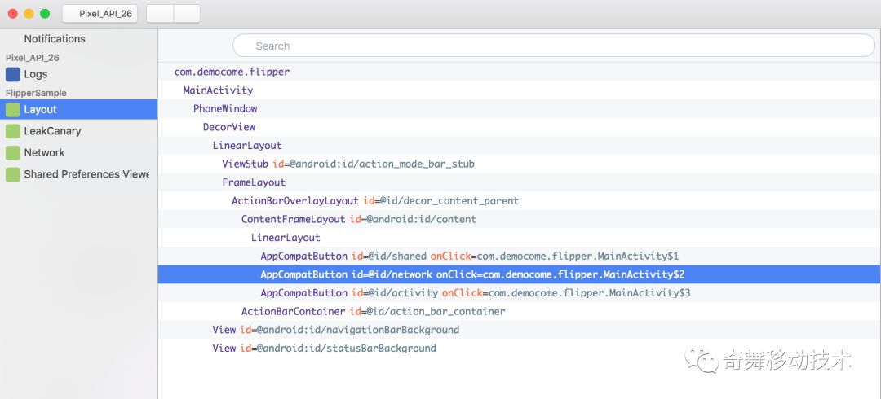The width and height of the screenshot is (881, 399).
Task: Click the Shared Preferences Viewer icon
Action: (x=12, y=174)
